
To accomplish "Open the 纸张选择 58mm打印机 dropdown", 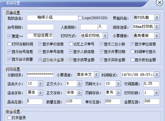I will pyautogui.click(x=156, y=27).
